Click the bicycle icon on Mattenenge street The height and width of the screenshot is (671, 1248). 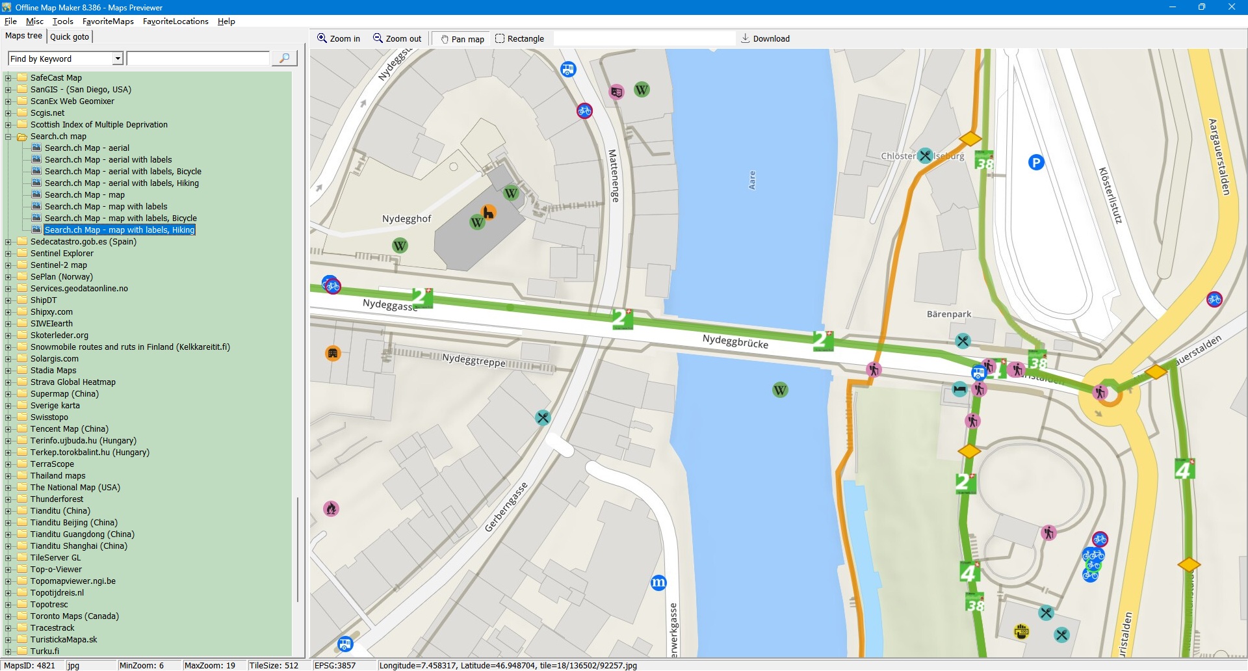(584, 111)
